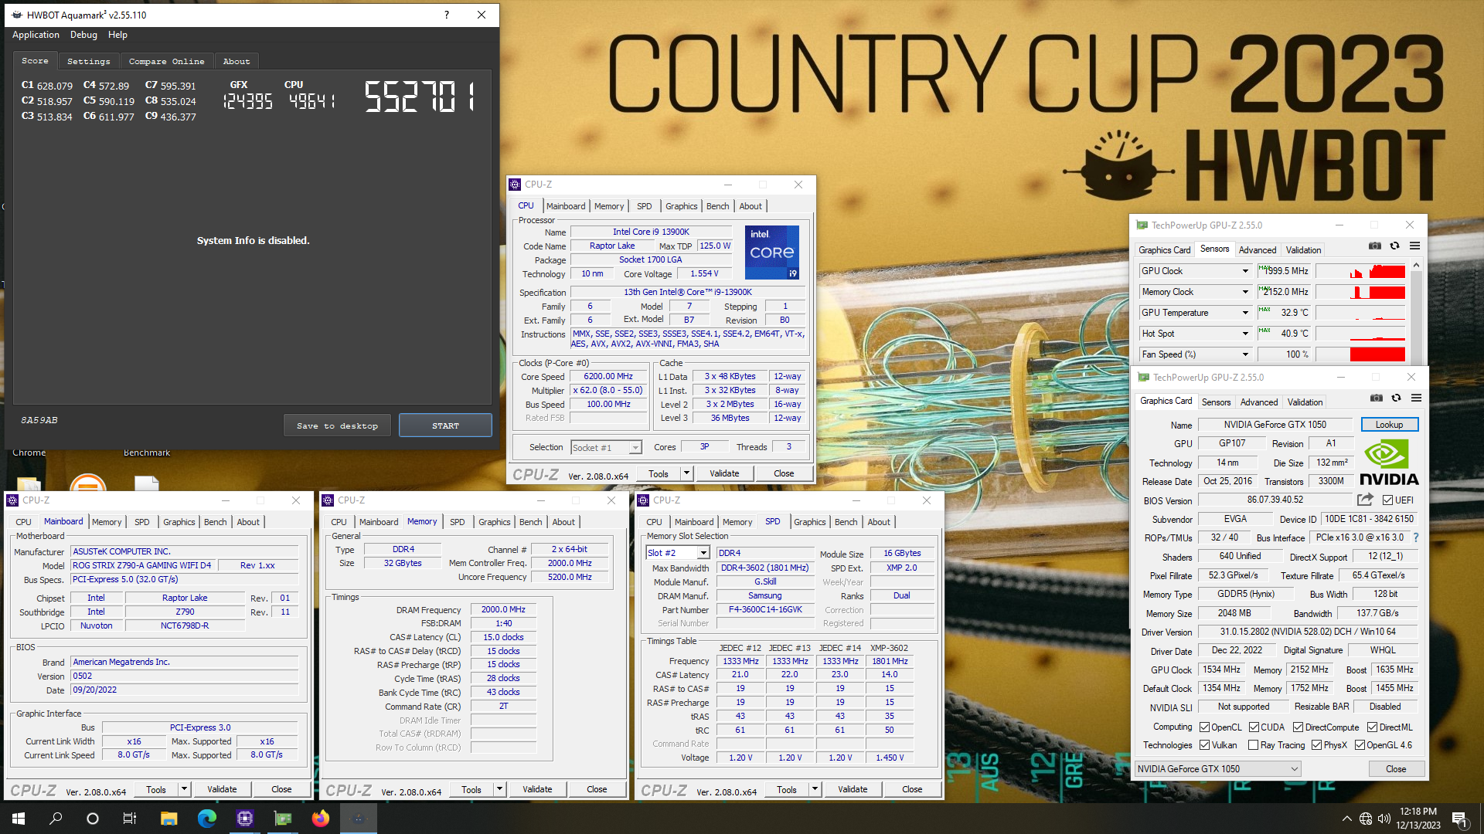Toggle the DirectCompute checkbox
This screenshot has width=1484, height=834.
1298,727
